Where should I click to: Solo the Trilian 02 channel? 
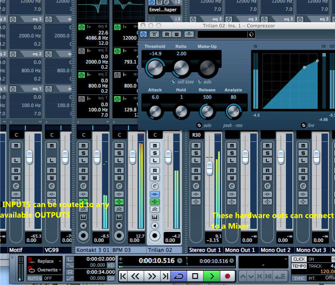pos(155,153)
